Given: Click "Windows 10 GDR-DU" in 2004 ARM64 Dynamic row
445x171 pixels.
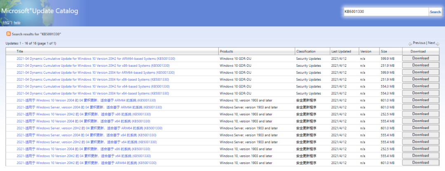Looking at the screenshot, I should point(236,72).
